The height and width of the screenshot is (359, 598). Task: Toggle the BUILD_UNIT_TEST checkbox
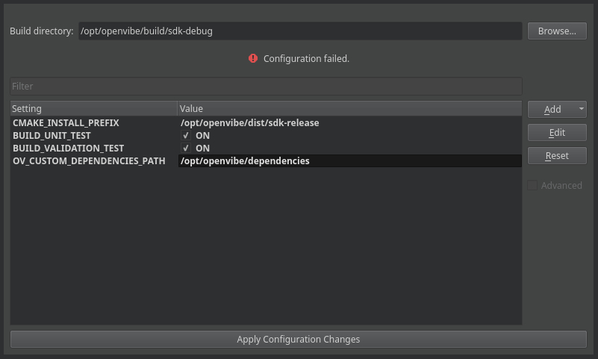click(x=186, y=136)
